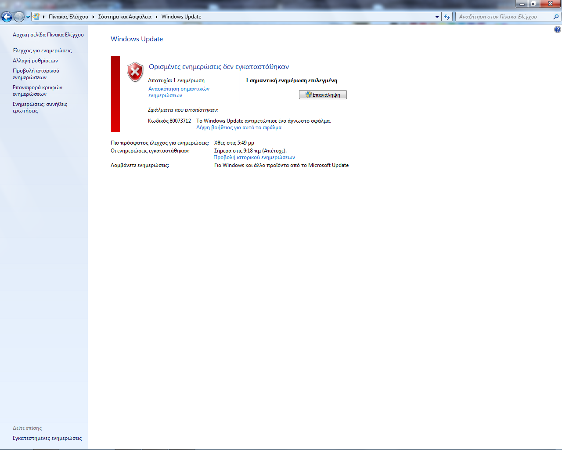Image resolution: width=562 pixels, height=450 pixels.
Task: Minimize the Windows Update window
Action: (522, 4)
